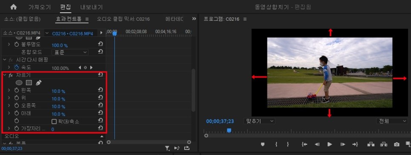Click the play only audio icon

pyautogui.click(x=177, y=148)
